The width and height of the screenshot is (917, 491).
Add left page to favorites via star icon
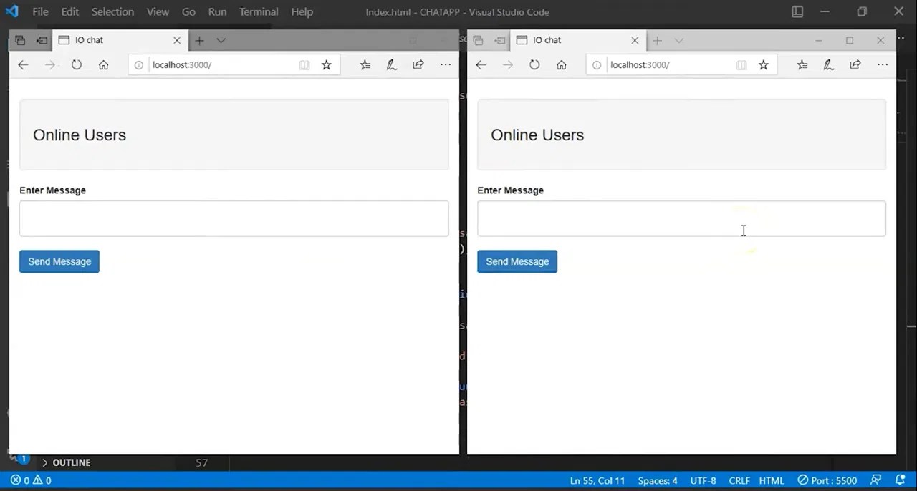326,64
